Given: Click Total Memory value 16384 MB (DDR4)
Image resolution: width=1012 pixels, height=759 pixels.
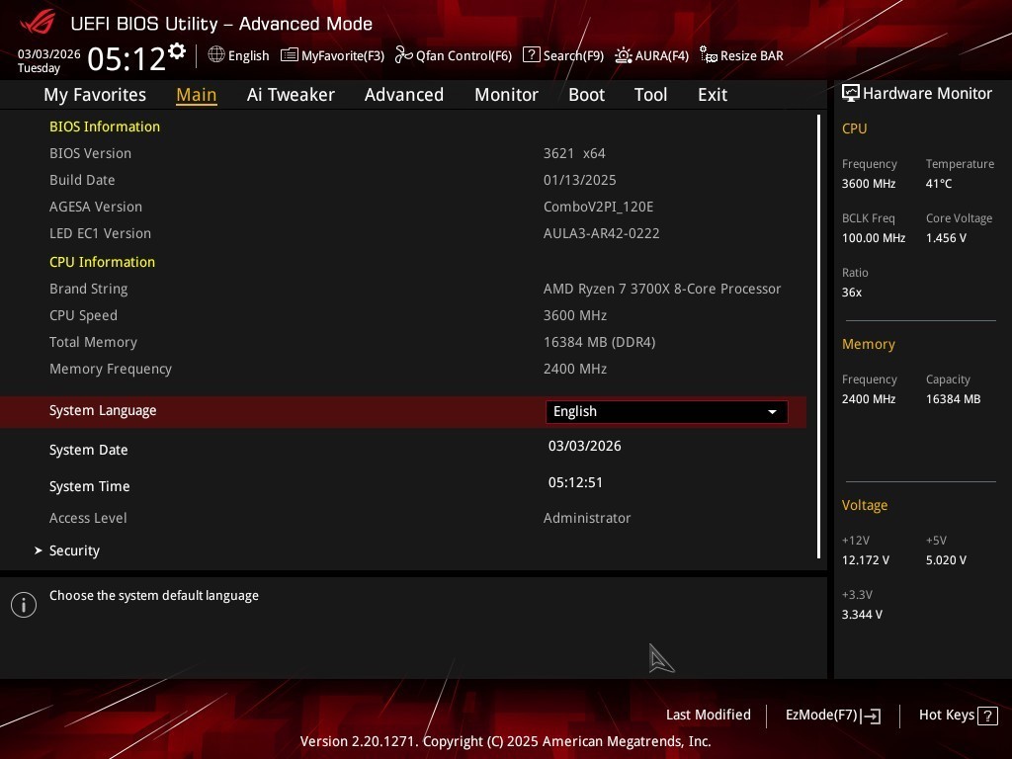Looking at the screenshot, I should click(600, 342).
